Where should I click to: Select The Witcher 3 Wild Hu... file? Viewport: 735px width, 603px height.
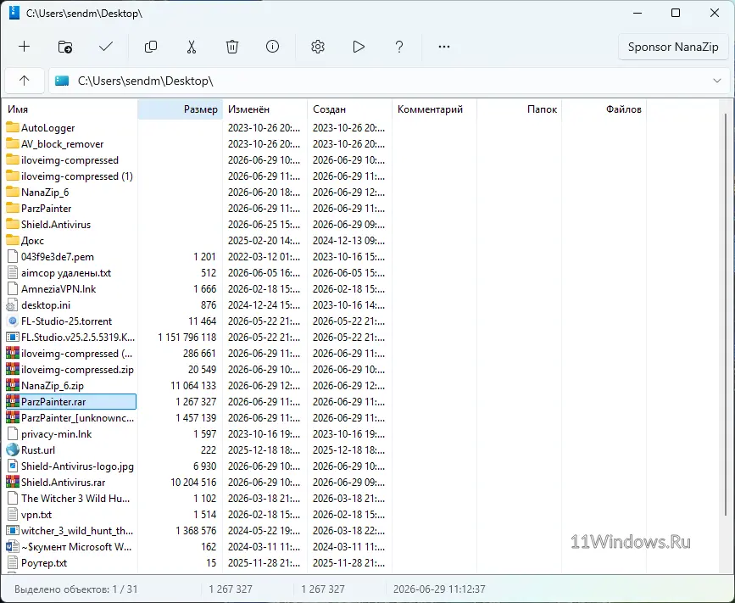(x=68, y=499)
